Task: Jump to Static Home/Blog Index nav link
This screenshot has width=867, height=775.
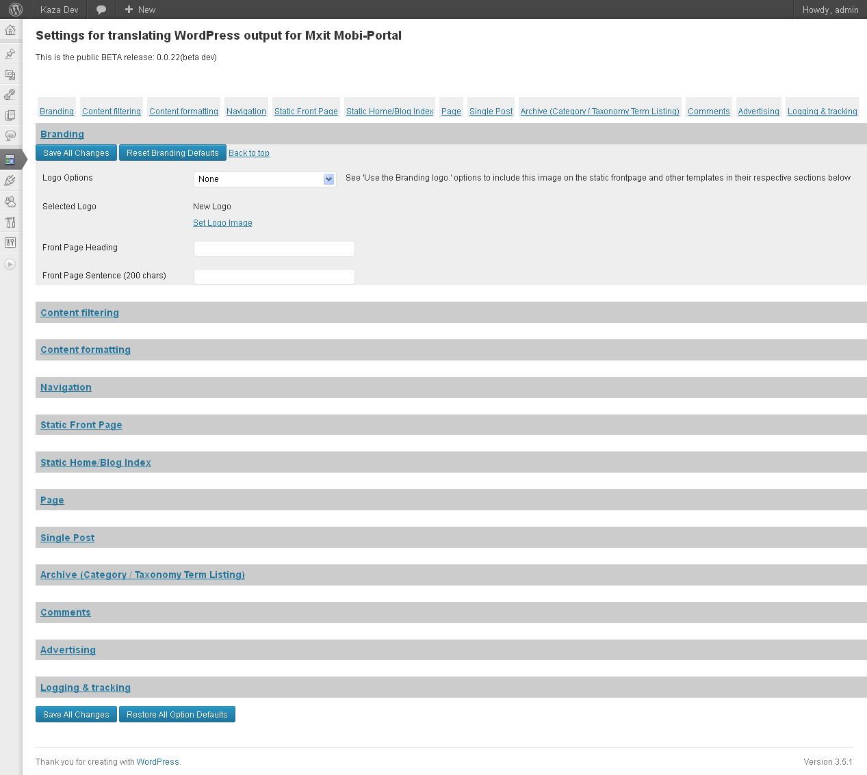Action: (x=390, y=111)
